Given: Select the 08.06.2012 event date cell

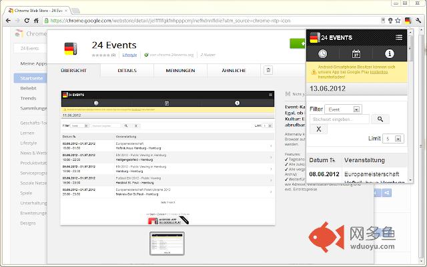Looking at the screenshot, I should pos(324,174).
